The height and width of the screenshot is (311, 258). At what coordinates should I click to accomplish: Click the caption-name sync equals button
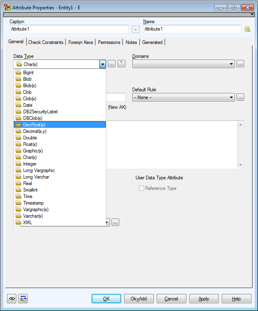coord(136,29)
